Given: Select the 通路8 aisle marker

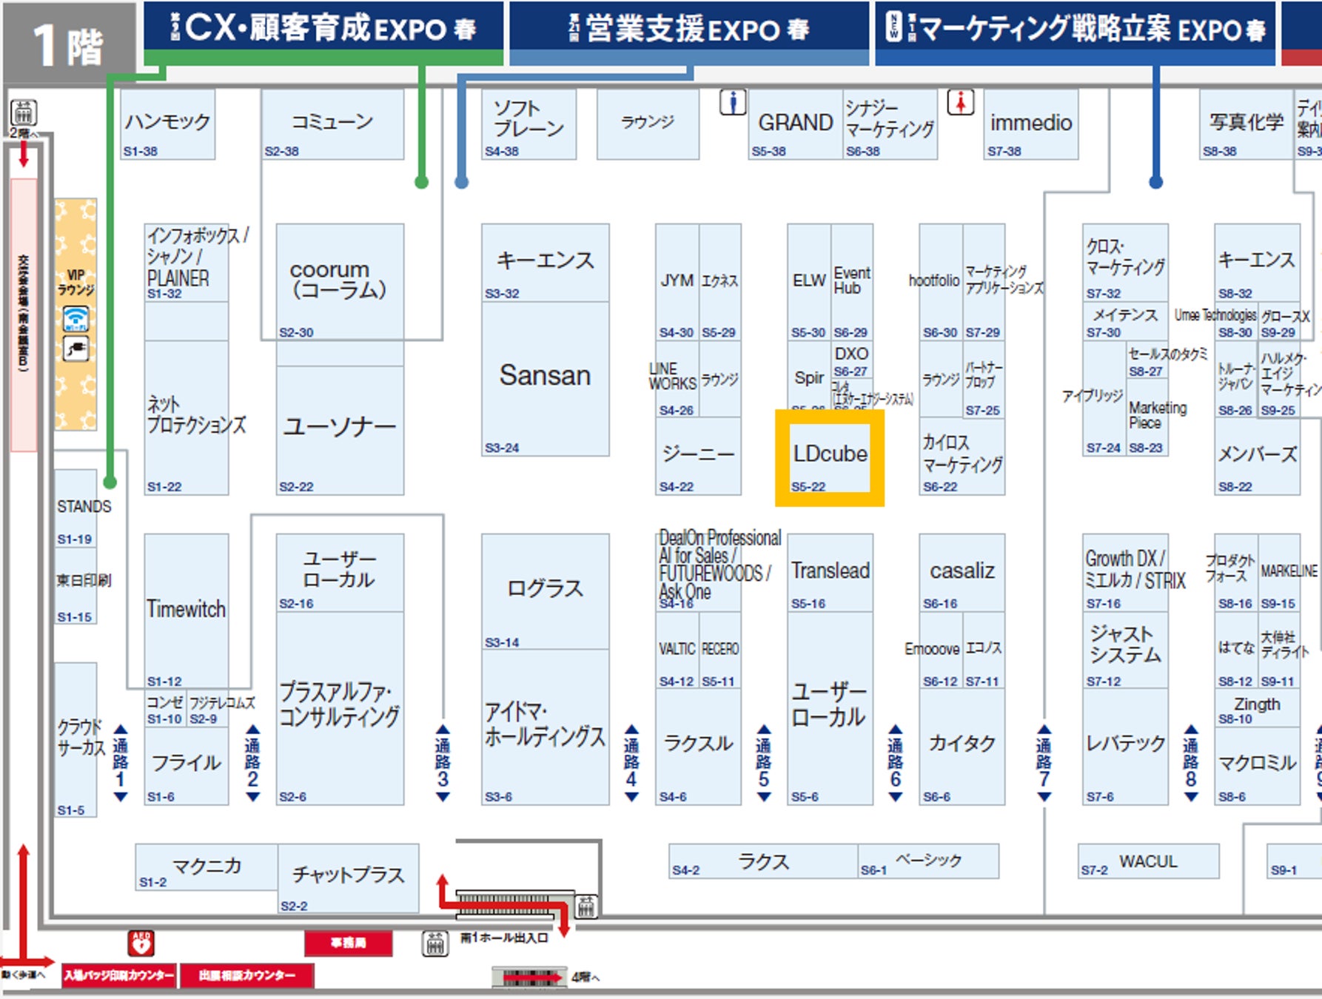Looking at the screenshot, I should pos(1191,763).
